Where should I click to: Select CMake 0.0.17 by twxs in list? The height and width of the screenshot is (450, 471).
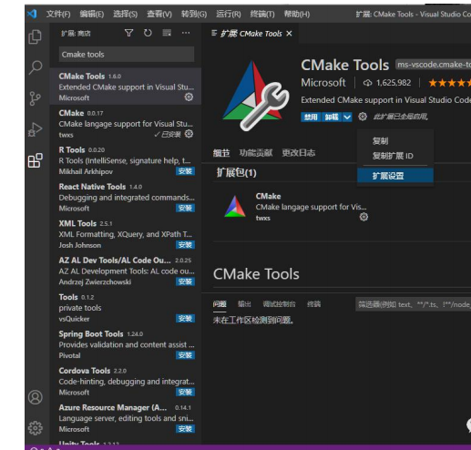(126, 123)
